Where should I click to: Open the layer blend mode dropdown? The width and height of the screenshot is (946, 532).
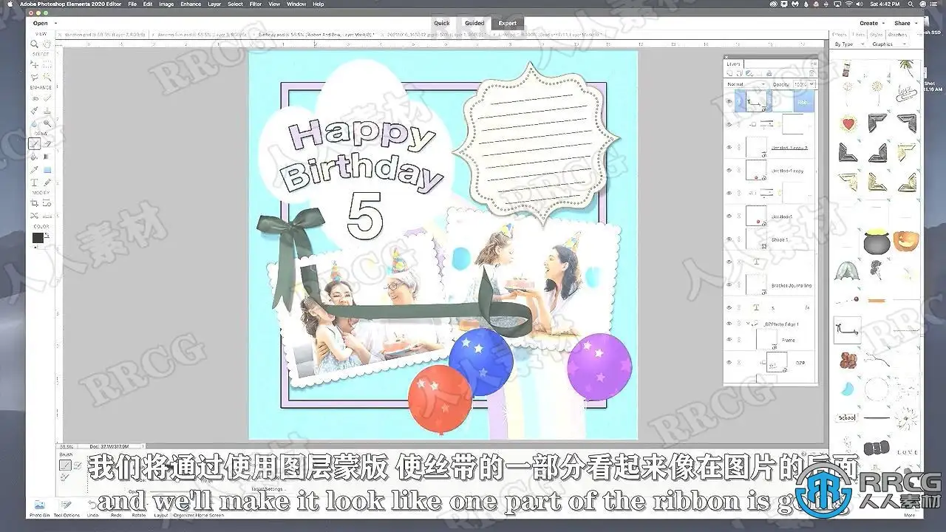[x=746, y=84]
